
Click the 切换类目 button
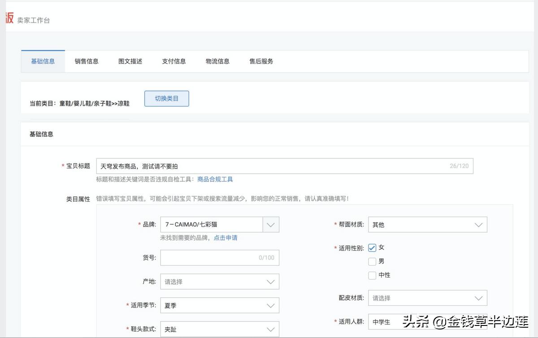(166, 98)
